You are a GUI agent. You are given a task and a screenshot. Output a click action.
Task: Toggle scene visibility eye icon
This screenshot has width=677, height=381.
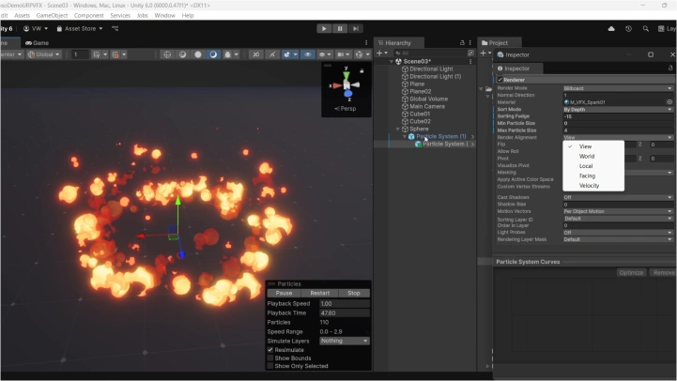pyautogui.click(x=307, y=54)
